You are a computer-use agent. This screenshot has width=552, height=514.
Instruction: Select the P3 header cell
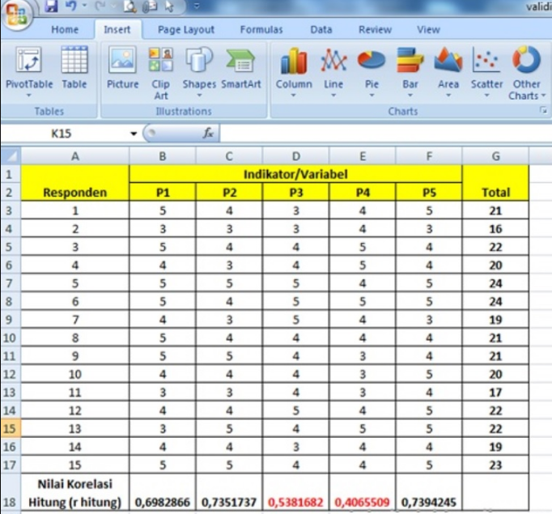coord(295,193)
